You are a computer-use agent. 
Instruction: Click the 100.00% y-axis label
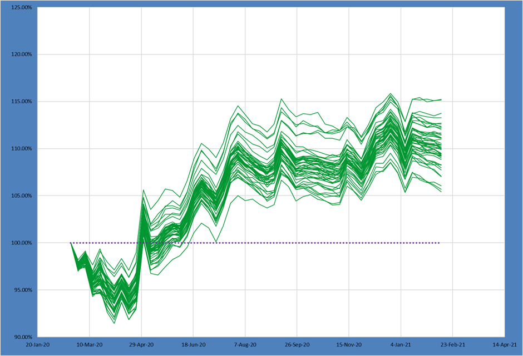pyautogui.click(x=22, y=243)
